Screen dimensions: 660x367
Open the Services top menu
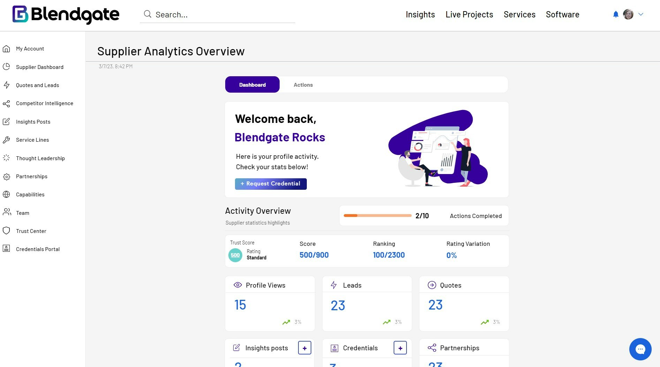519,15
